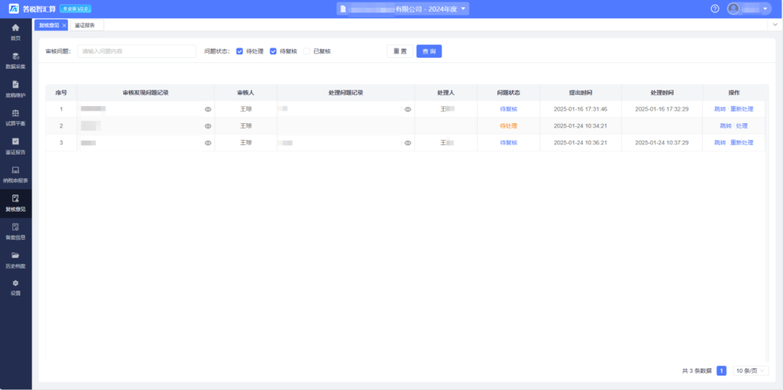Screen dimensions: 783x390
Task: Click 处理 link in row 2
Action: (742, 126)
